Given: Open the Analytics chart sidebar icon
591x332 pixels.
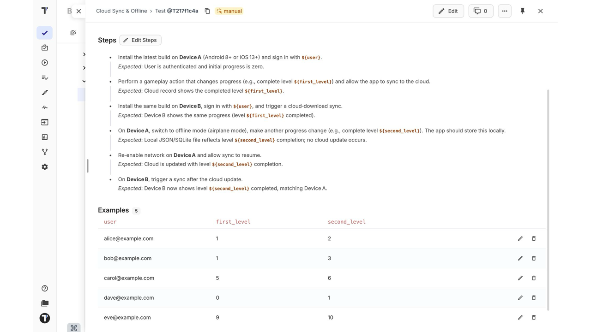Looking at the screenshot, I should tap(45, 137).
